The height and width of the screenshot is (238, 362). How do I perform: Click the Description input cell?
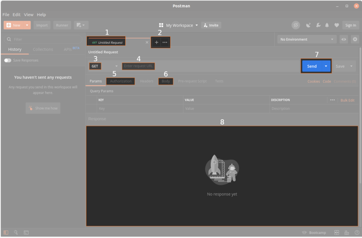[314, 109]
